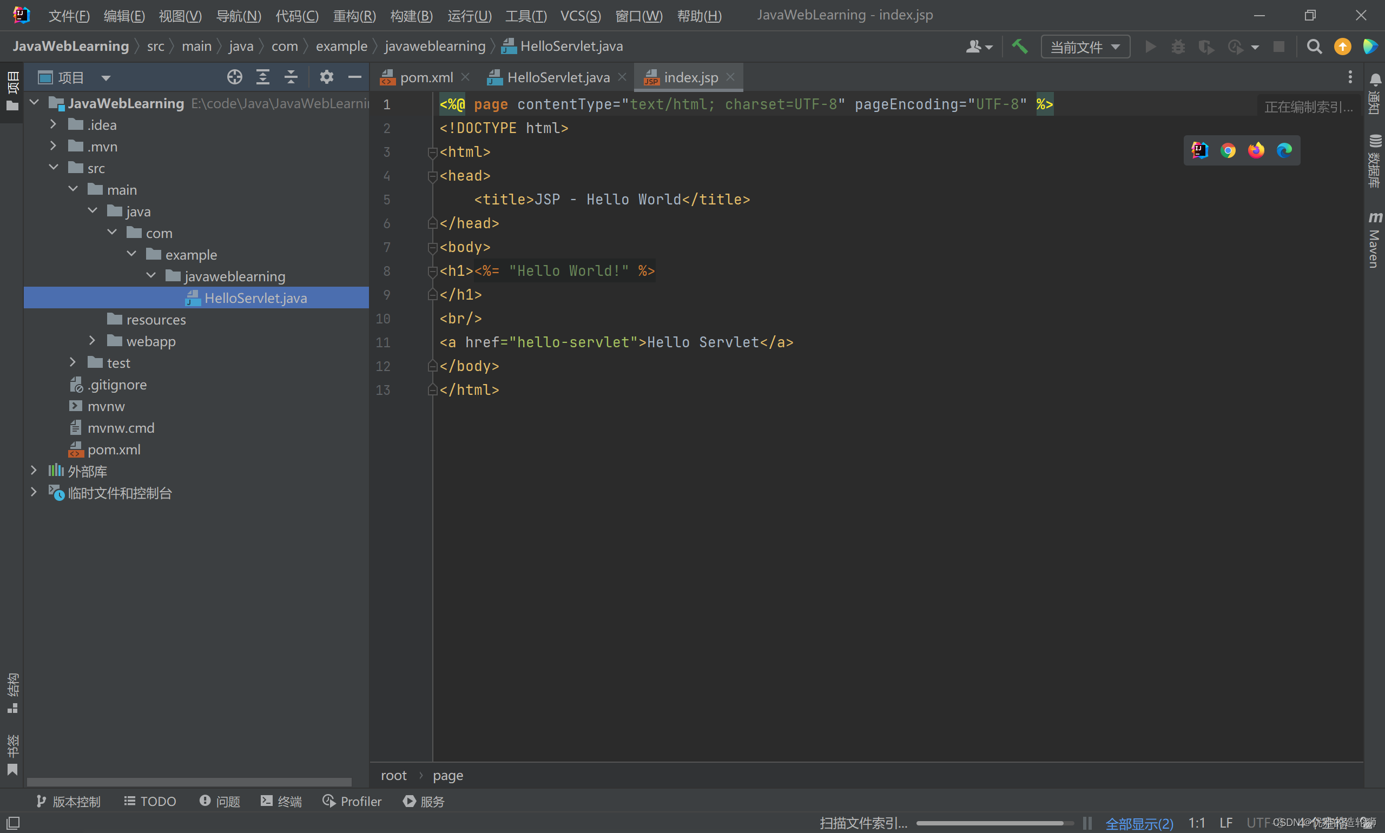The height and width of the screenshot is (833, 1385).
Task: Collapse the src folder
Action: click(54, 167)
